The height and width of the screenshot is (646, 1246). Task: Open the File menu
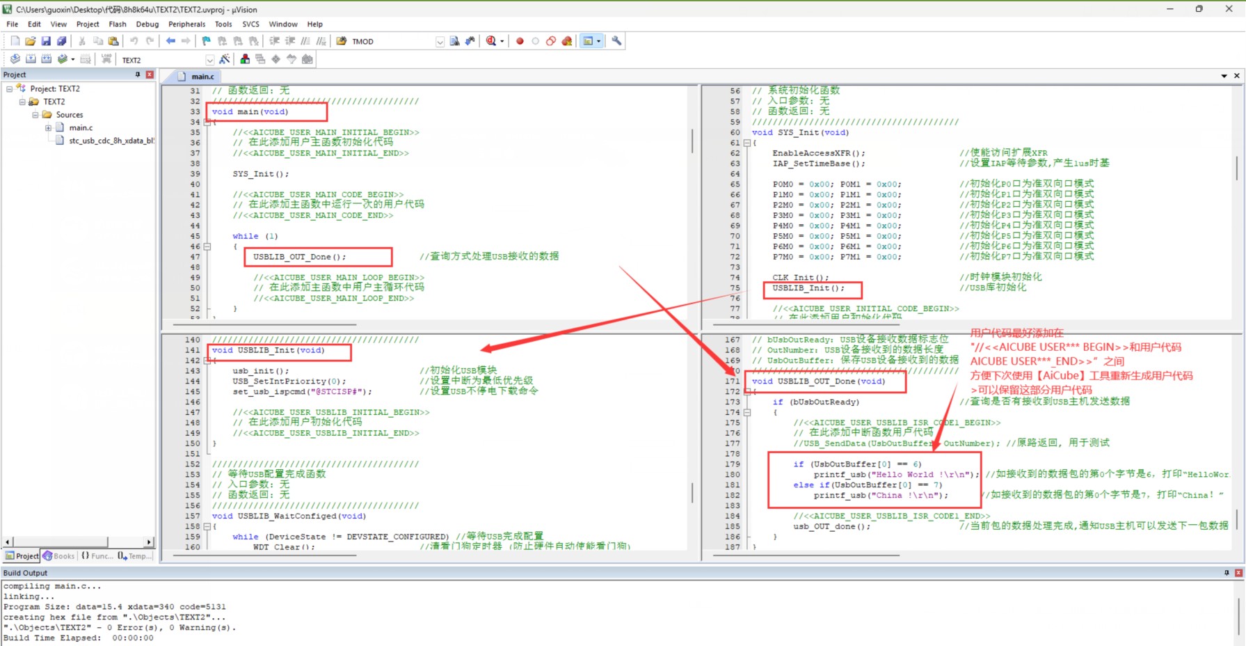click(13, 24)
